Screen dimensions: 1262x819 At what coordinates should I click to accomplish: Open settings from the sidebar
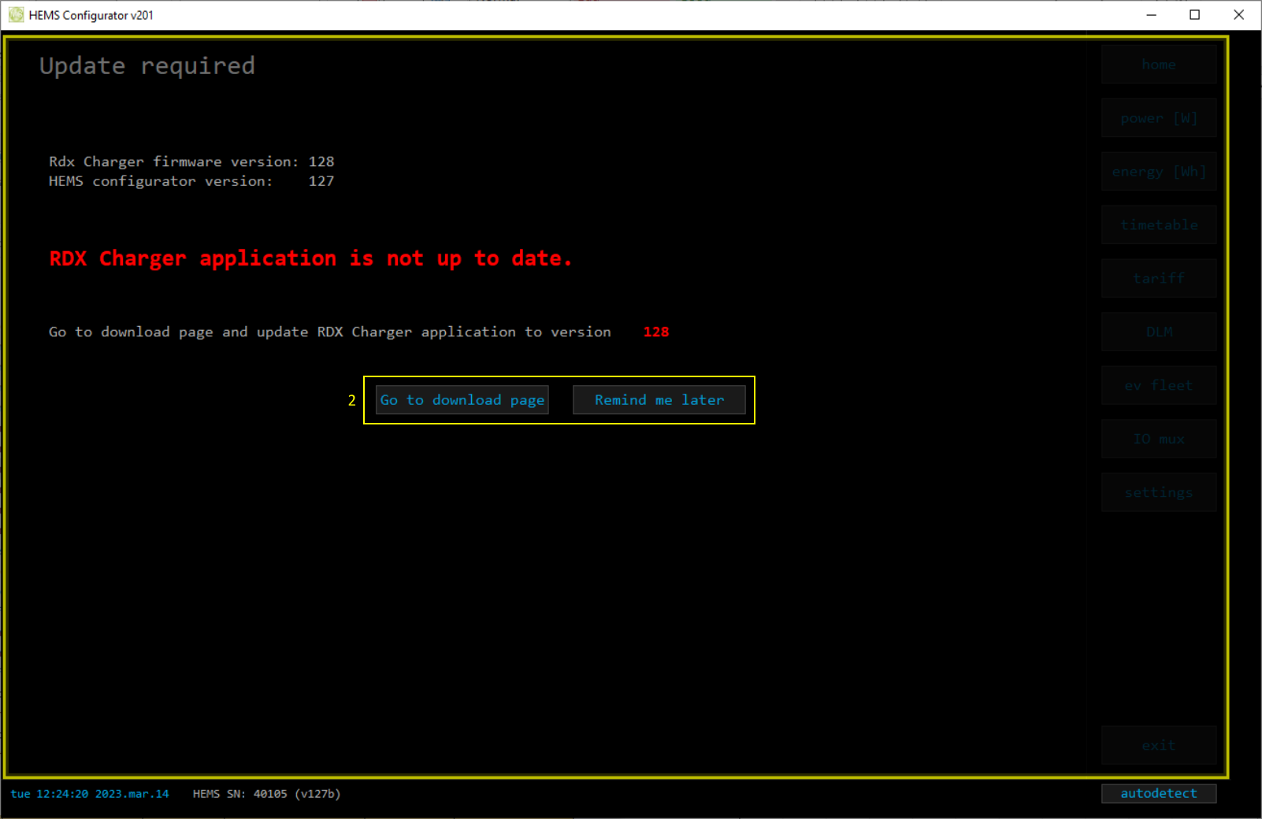point(1158,493)
